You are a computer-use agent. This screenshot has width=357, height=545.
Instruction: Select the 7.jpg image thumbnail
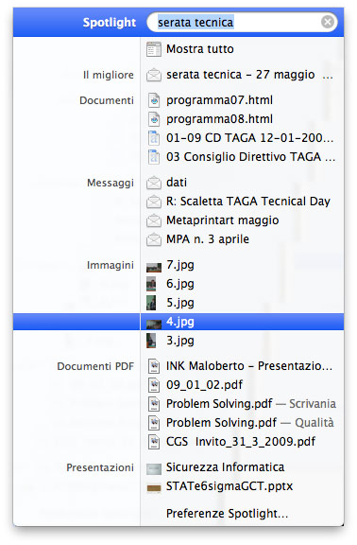pos(154,267)
